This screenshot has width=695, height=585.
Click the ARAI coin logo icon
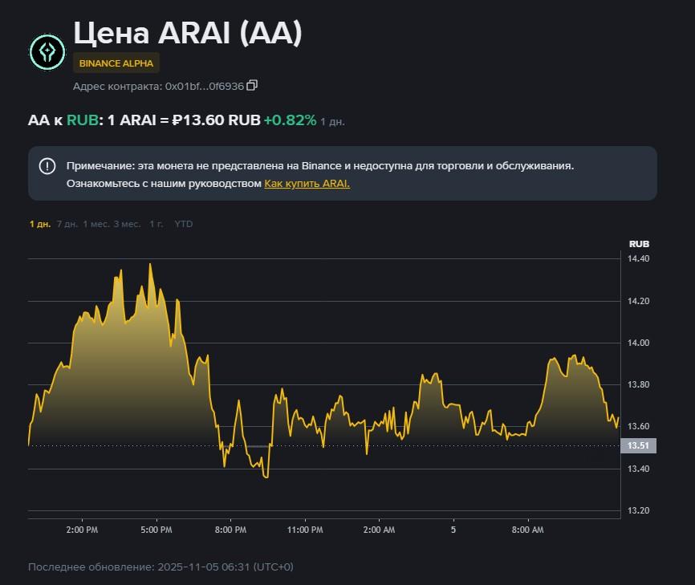tap(47, 52)
